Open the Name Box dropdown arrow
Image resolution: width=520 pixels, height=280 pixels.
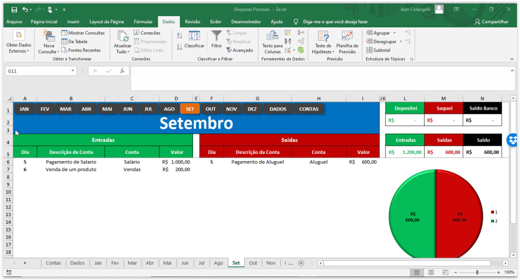pos(73,71)
